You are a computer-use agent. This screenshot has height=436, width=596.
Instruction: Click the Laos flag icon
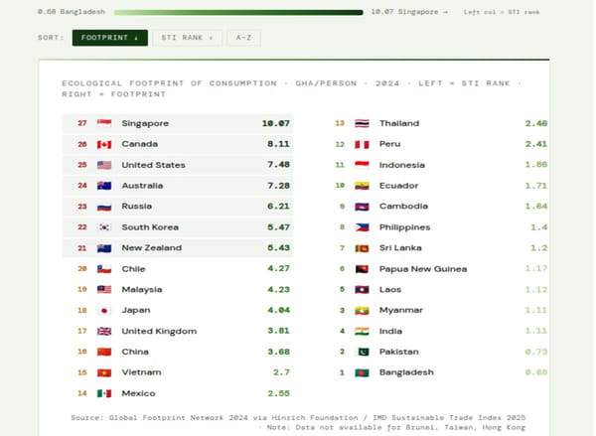pyautogui.click(x=362, y=289)
